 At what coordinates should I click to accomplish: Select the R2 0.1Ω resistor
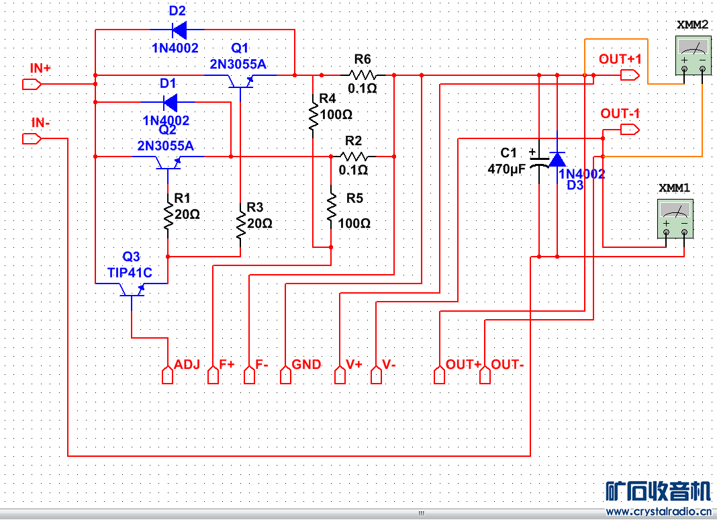click(354, 157)
